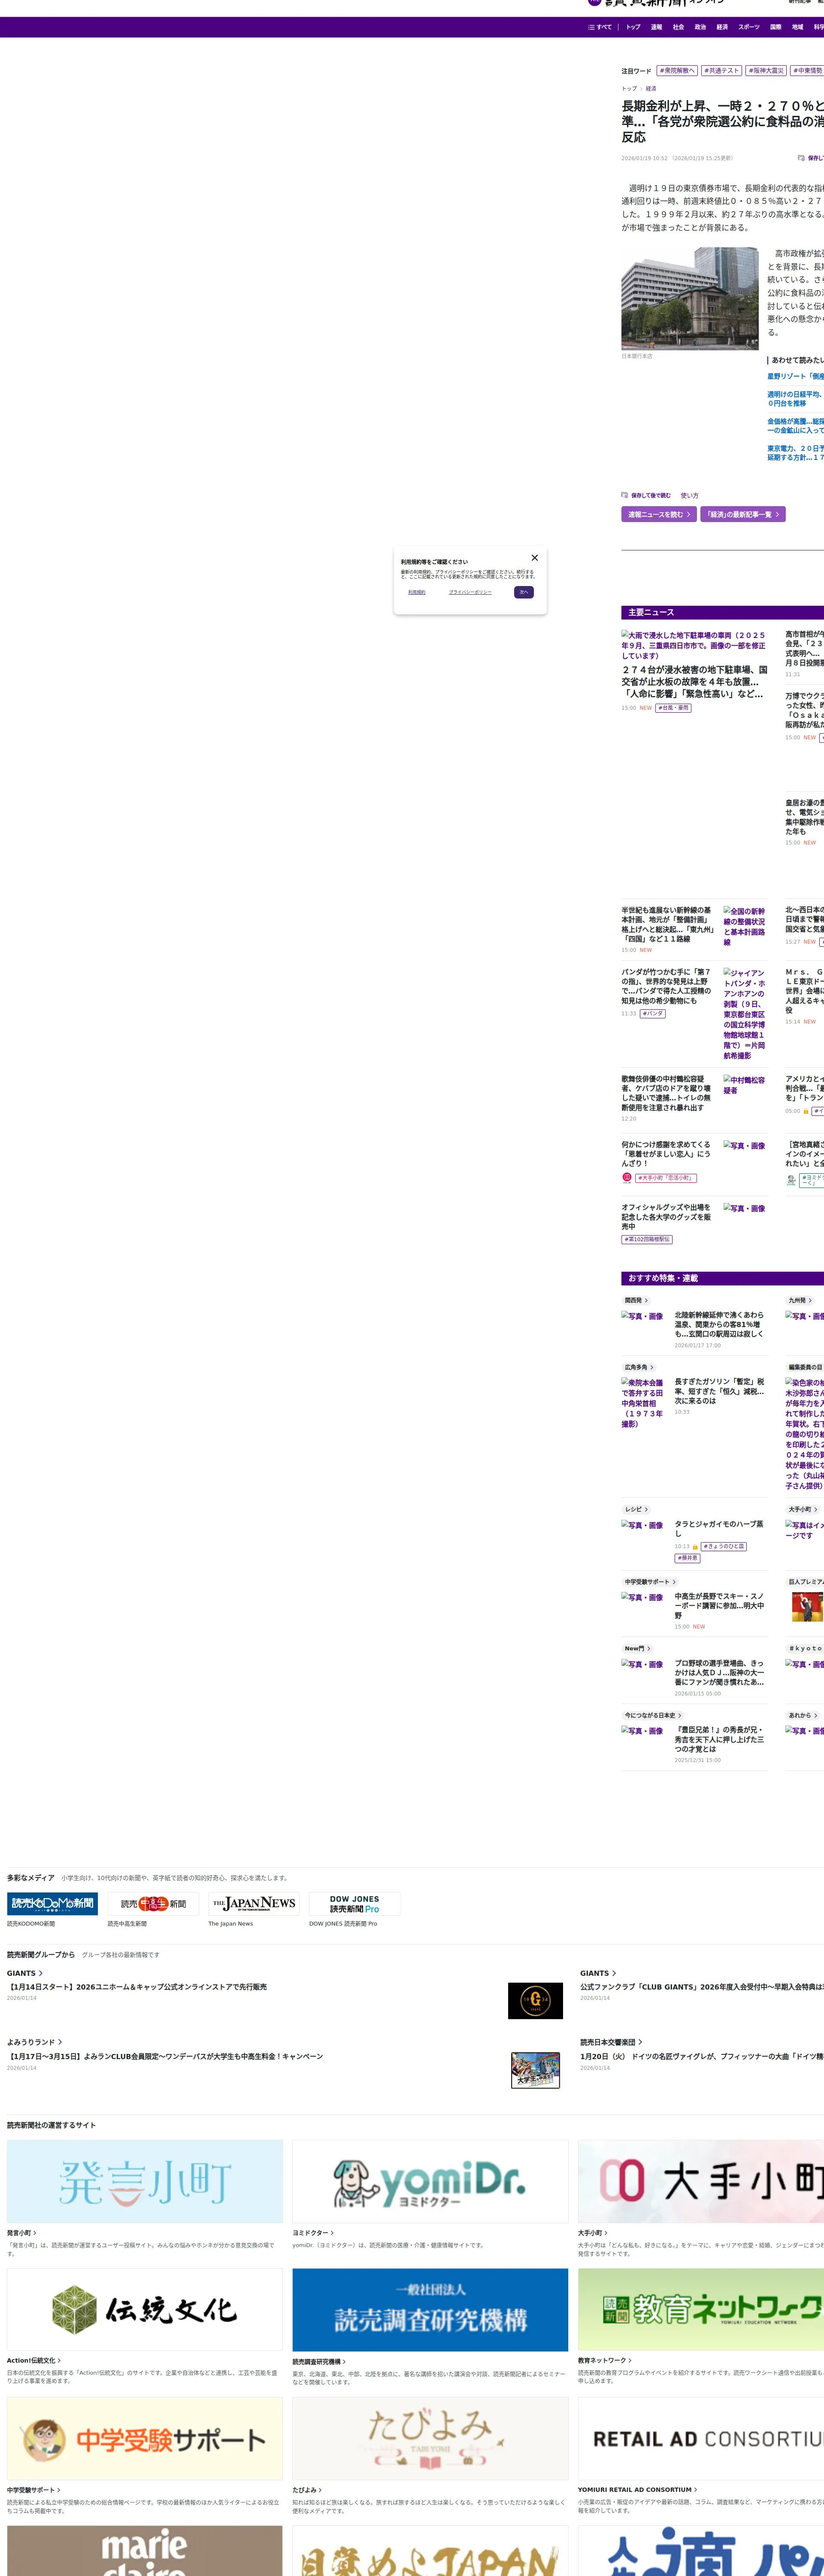Expand the GIANTS section chevron
The height and width of the screenshot is (2576, 824).
[x=40, y=1973]
